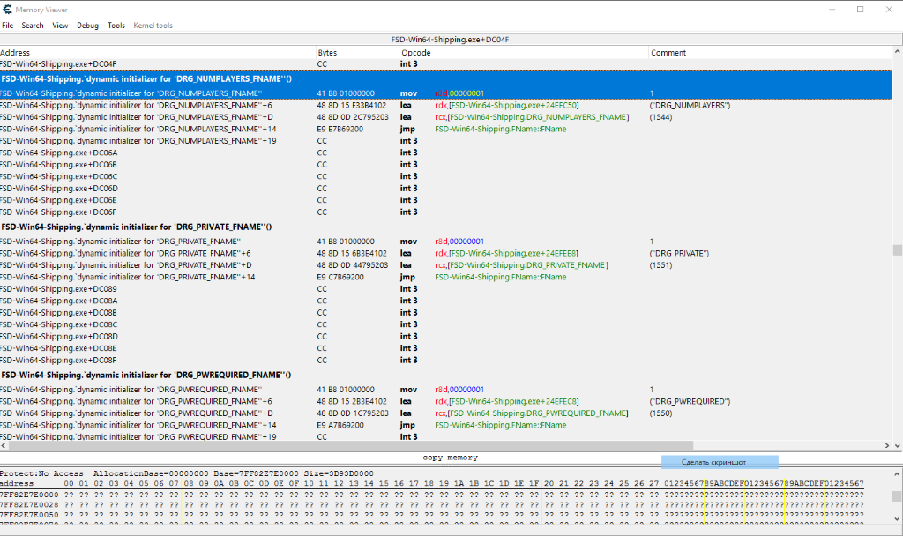This screenshot has height=536, width=903.
Task: Open the View menu
Action: click(60, 26)
